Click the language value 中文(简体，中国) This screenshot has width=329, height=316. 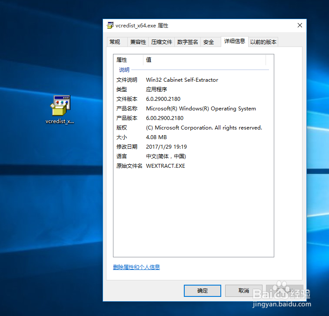pyautogui.click(x=166, y=156)
